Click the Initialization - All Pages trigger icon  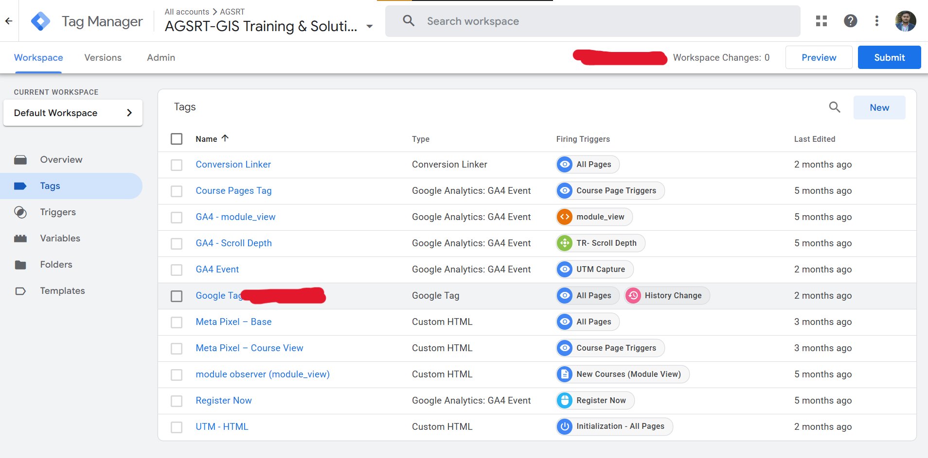pos(565,426)
